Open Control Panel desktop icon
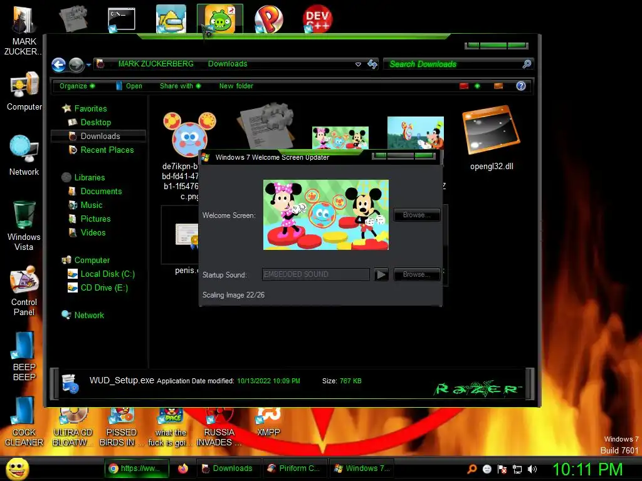Viewport: 642px width, 481px height. point(24,291)
